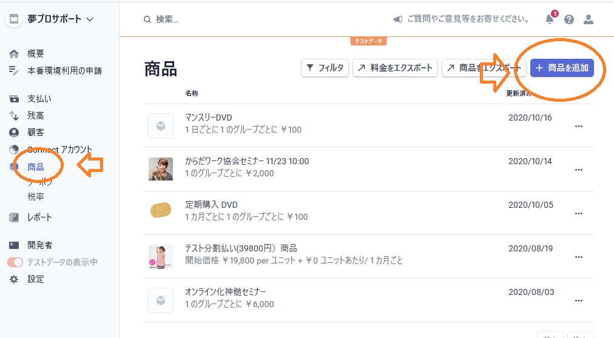Open the user profile icon
The image size is (614, 338).
click(588, 19)
